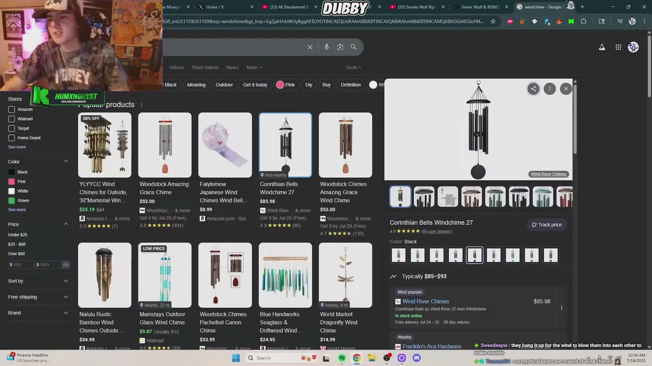Check the Amazon store filter

(x=12, y=109)
